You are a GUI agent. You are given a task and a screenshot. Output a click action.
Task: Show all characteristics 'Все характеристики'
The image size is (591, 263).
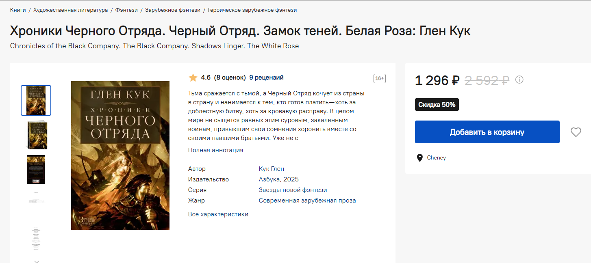[x=218, y=214]
